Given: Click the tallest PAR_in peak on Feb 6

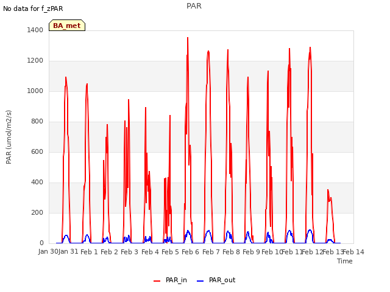Looking at the screenshot, I should (188, 38).
